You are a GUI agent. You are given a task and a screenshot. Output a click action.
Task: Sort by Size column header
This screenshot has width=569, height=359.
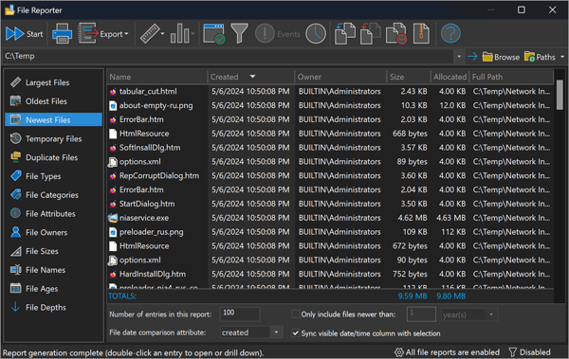(x=408, y=77)
